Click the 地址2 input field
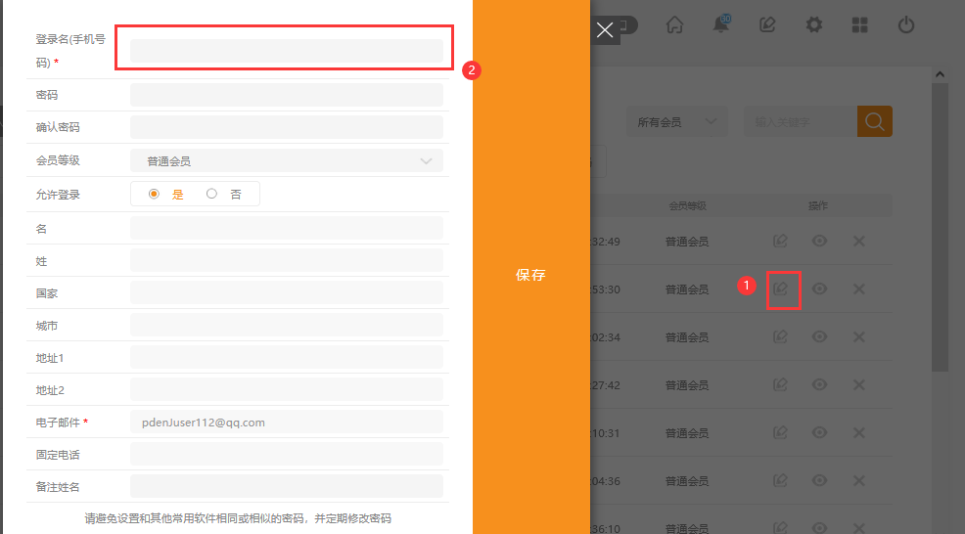 click(x=286, y=390)
